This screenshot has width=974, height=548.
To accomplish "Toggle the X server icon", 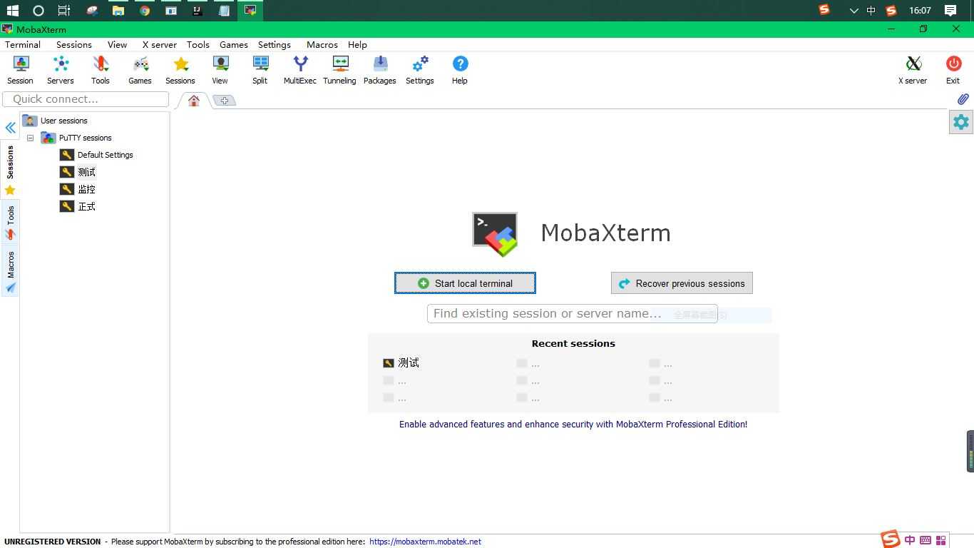I will [x=913, y=70].
